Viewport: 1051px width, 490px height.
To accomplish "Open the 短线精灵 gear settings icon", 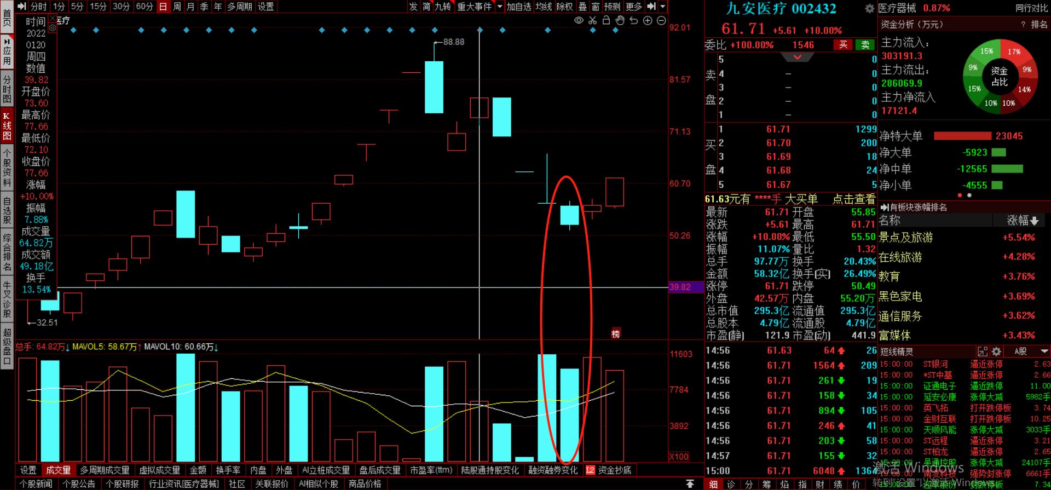I will coord(996,351).
